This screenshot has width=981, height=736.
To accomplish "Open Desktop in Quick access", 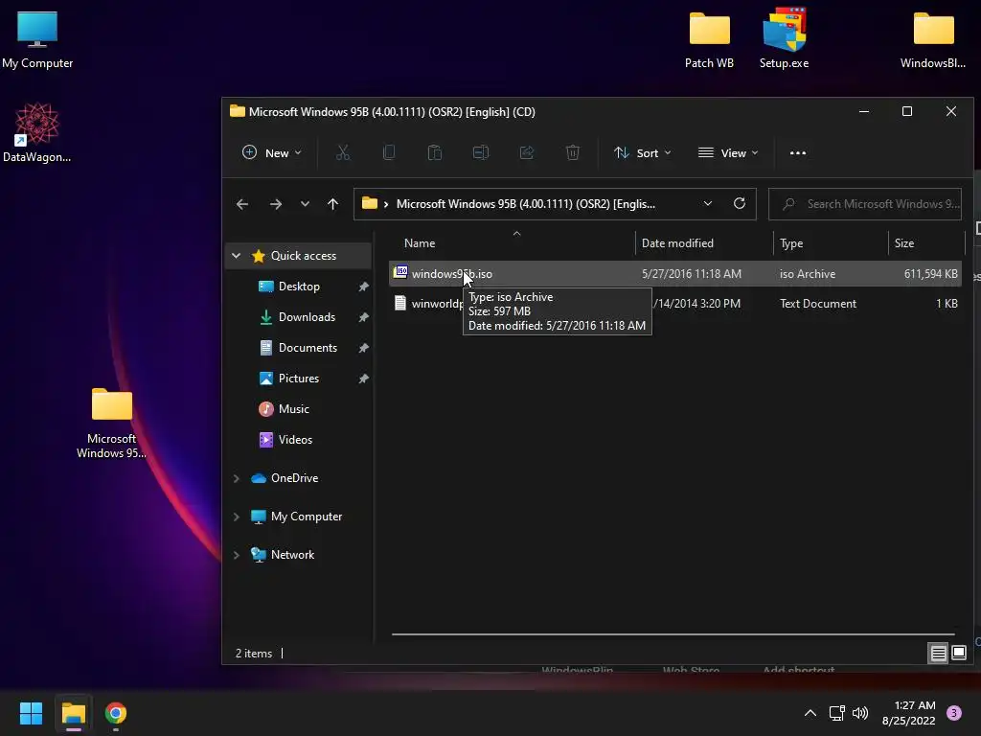I will tap(299, 287).
